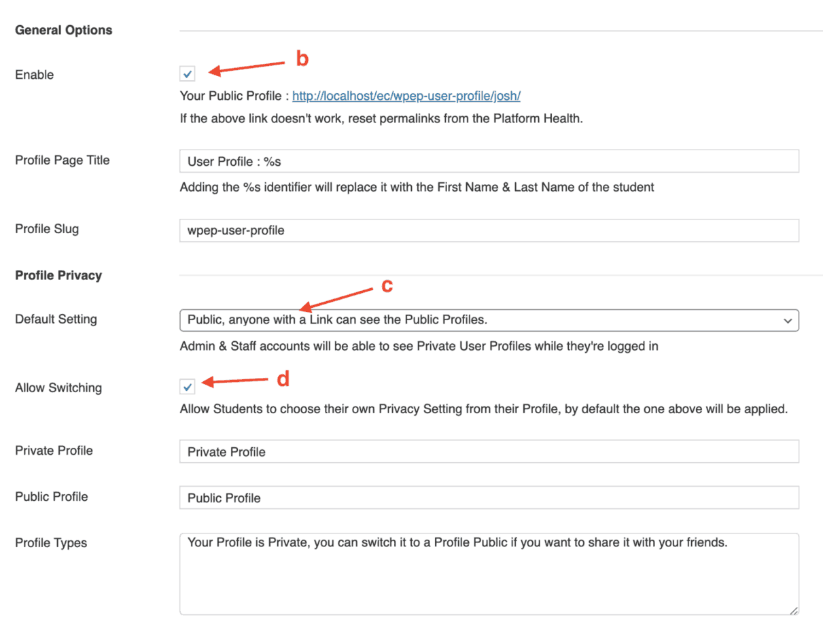This screenshot has width=823, height=628.
Task: Click the Enable field label
Action: pyautogui.click(x=34, y=75)
